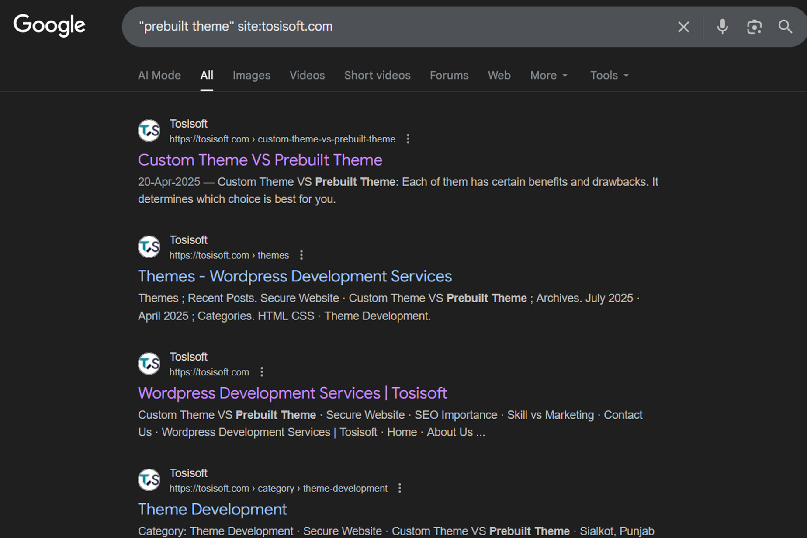Visit Wordpress Development Services | Tosisoft result

tap(292, 393)
